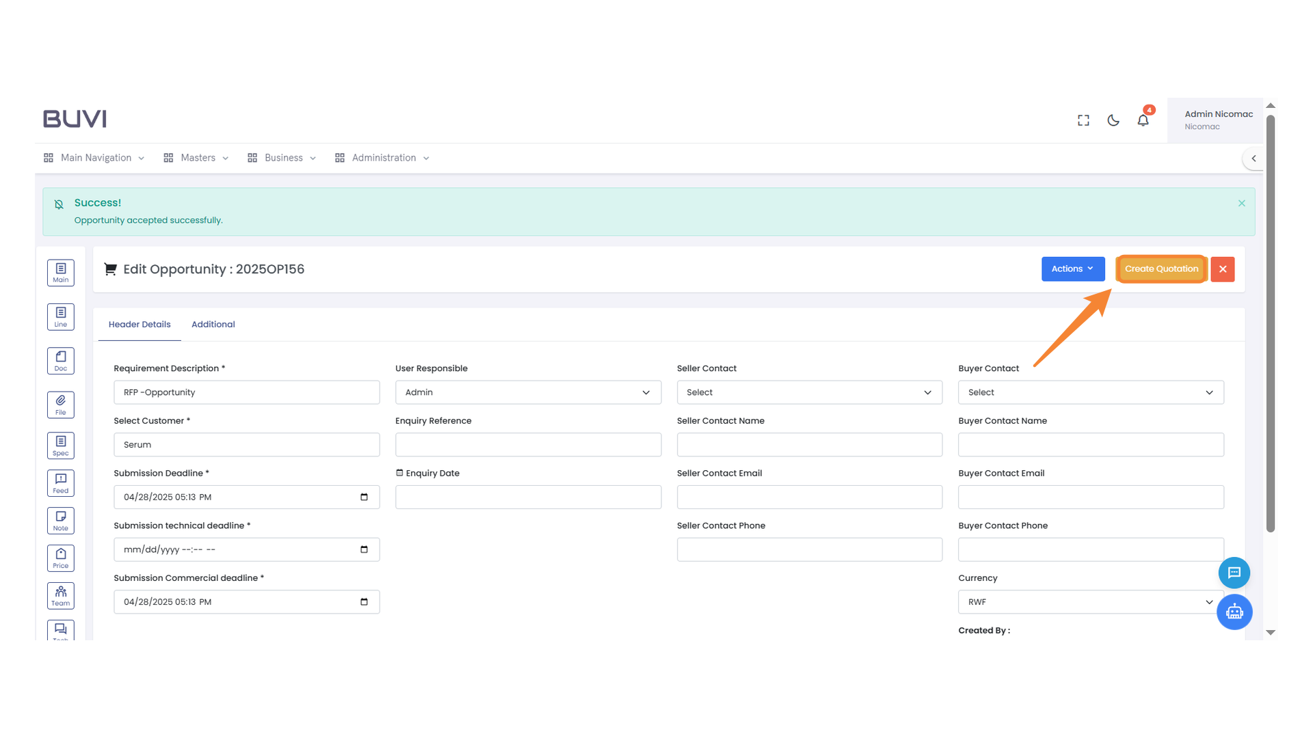Viewport: 1313px width, 738px height.
Task: Expand the User Responsible dropdown
Action: tap(528, 392)
